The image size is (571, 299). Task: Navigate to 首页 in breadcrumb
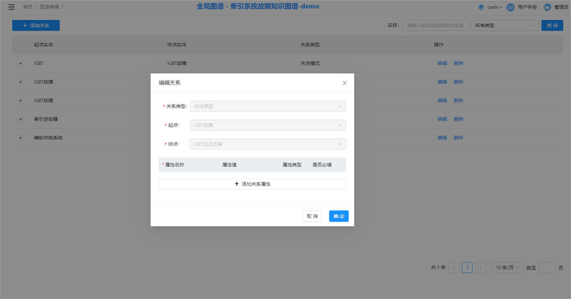pyautogui.click(x=28, y=7)
